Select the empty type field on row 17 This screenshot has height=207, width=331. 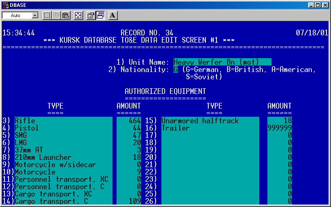(x=210, y=135)
